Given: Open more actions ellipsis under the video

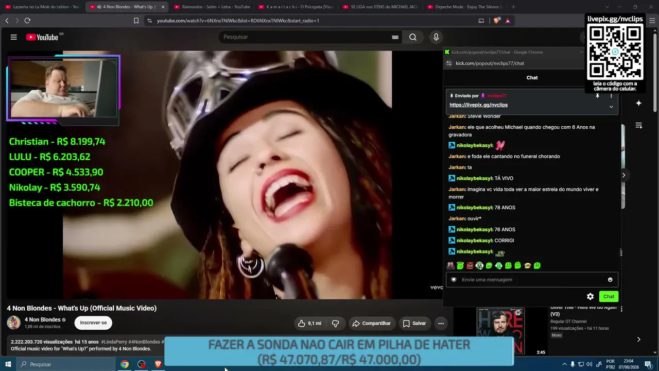Looking at the screenshot, I should tap(441, 324).
